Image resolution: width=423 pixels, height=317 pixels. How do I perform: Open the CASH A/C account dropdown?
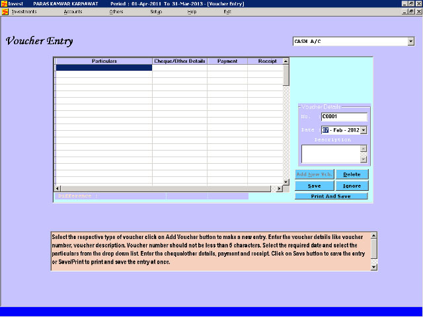point(410,42)
